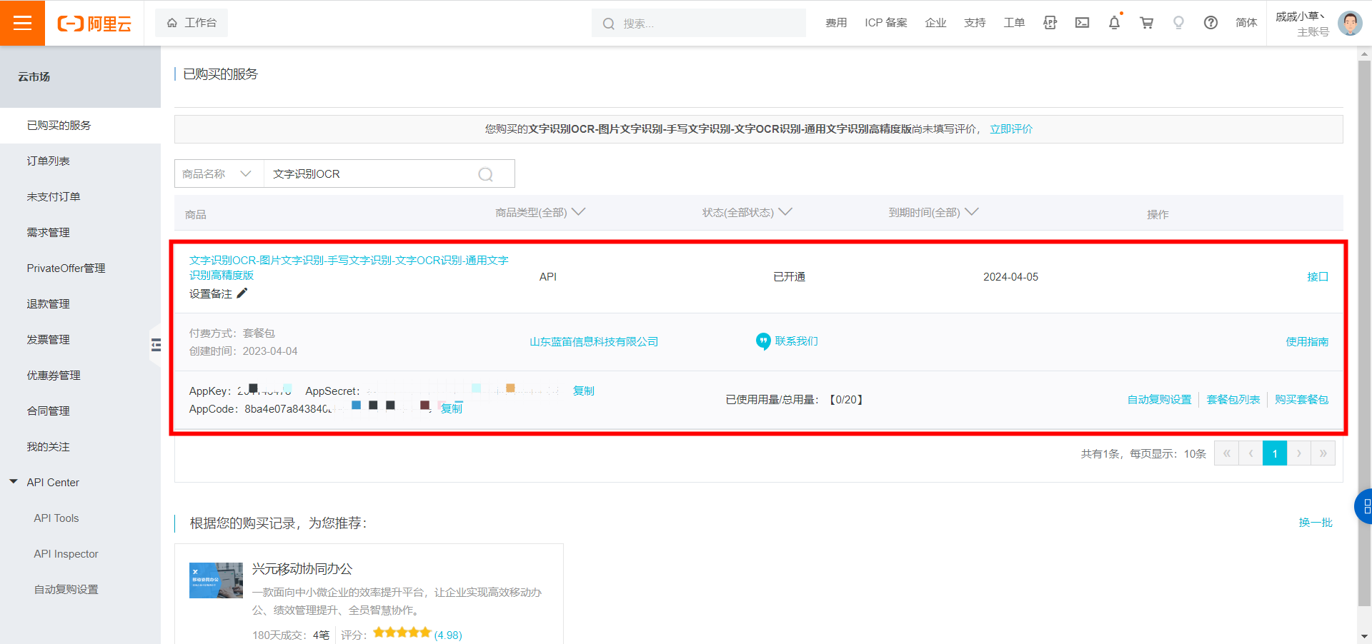Click the 联系我们 chat icon
Image resolution: width=1372 pixels, height=644 pixels.
[x=763, y=341]
